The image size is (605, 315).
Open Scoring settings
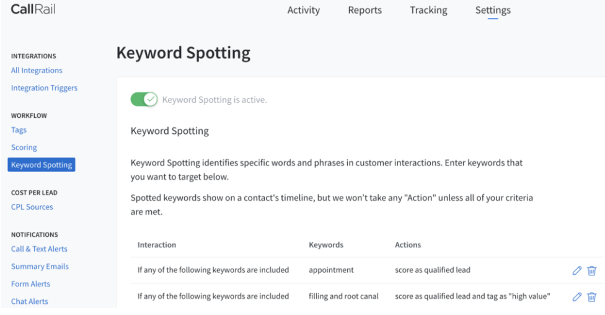click(x=23, y=148)
